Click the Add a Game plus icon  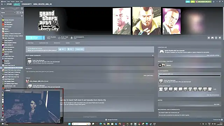click(2, 120)
